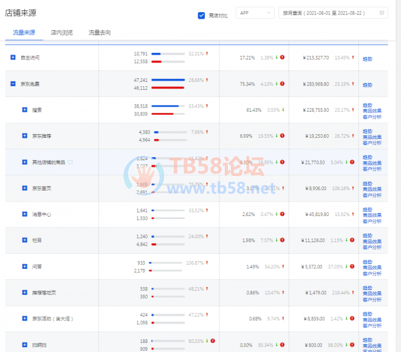Click the 106.87% change value
The image size is (401, 352).
pyautogui.click(x=195, y=263)
